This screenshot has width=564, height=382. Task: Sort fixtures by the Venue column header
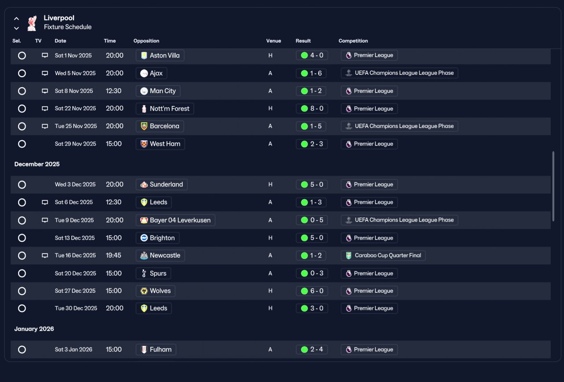click(x=274, y=41)
